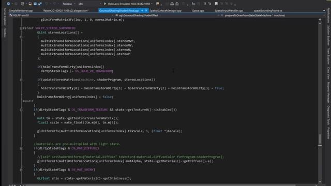Click the DS_HOLO_VR_TRANSFORM constant
Viewport: 331px width, 186px height.
coord(93,71)
